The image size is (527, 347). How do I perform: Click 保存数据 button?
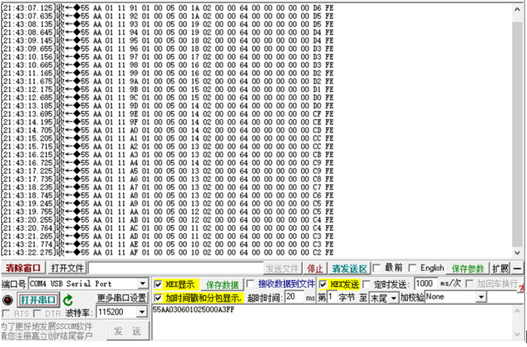[x=222, y=285]
